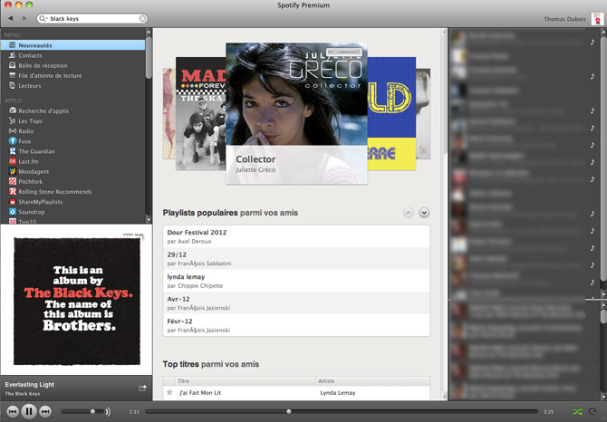Star the song J'ai Fait Mon Lit
The width and height of the screenshot is (607, 422).
pos(169,393)
